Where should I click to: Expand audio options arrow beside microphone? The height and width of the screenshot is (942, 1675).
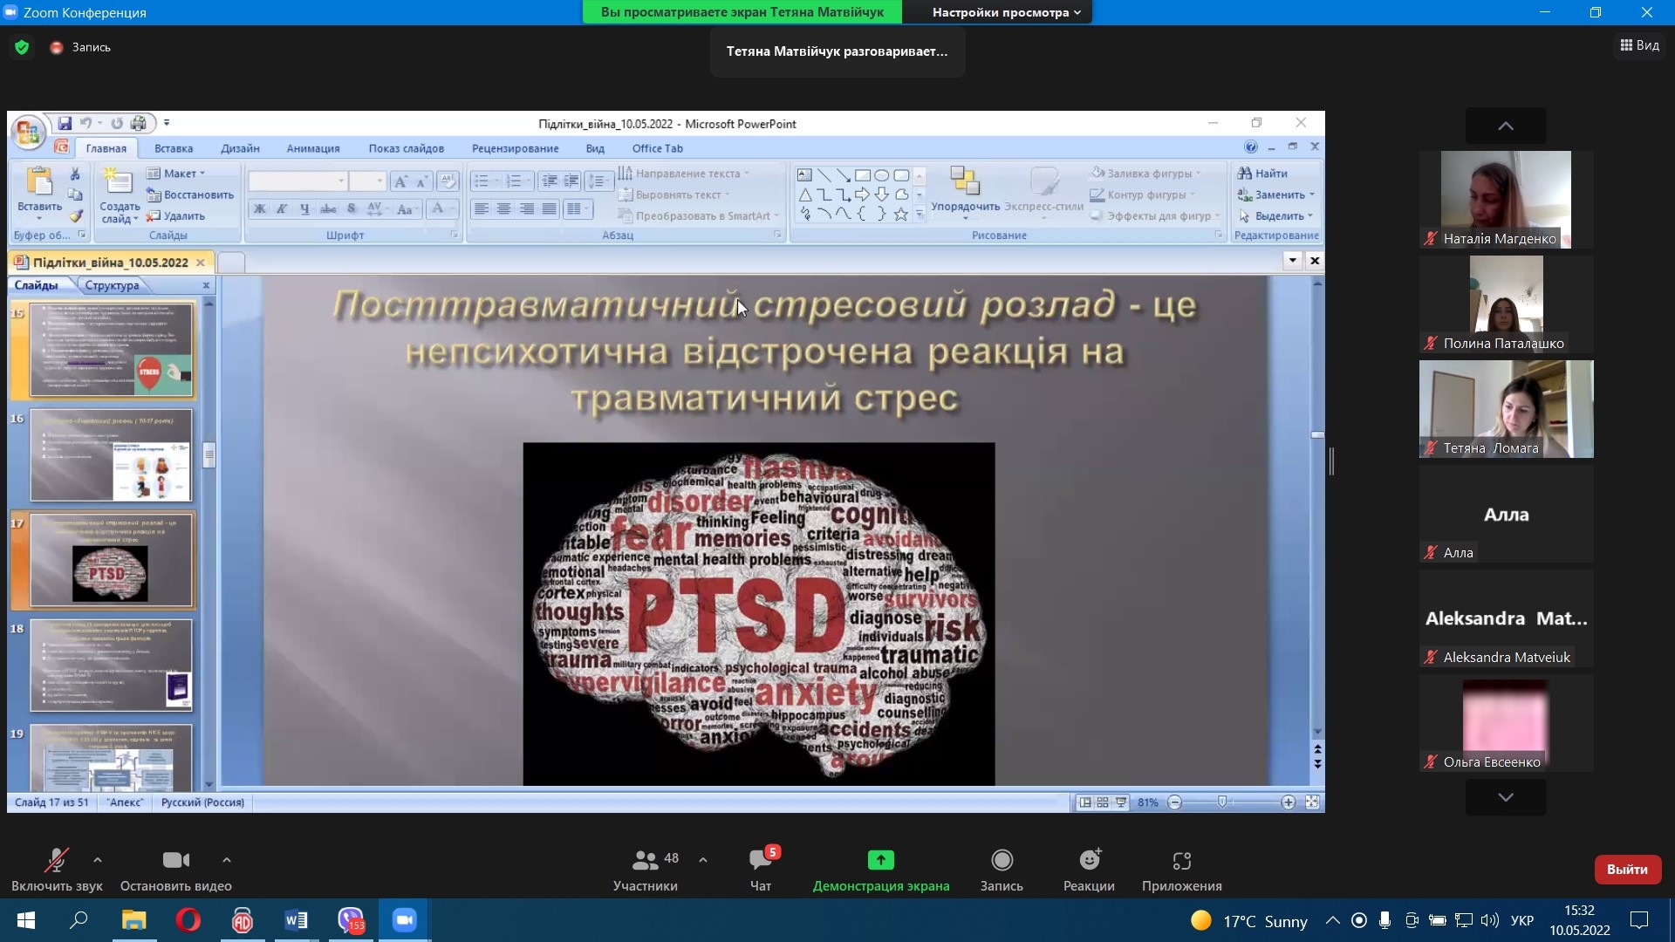(98, 860)
